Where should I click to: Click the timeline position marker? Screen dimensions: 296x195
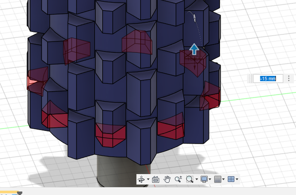tap(20, 193)
